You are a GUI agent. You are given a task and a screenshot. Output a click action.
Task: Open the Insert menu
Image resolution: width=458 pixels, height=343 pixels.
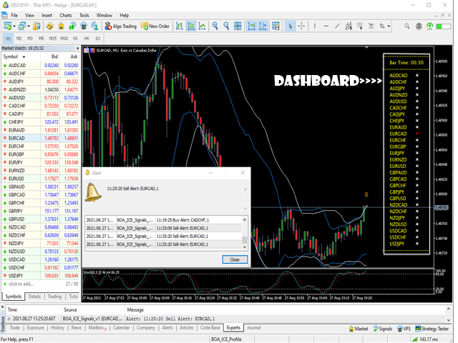tap(47, 16)
